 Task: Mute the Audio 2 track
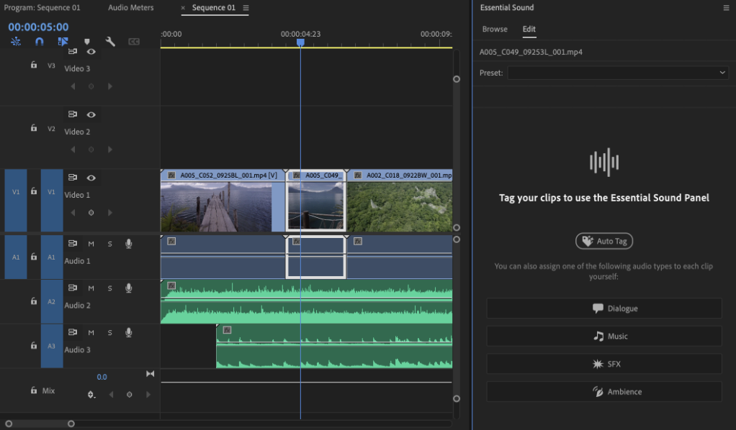click(x=91, y=288)
